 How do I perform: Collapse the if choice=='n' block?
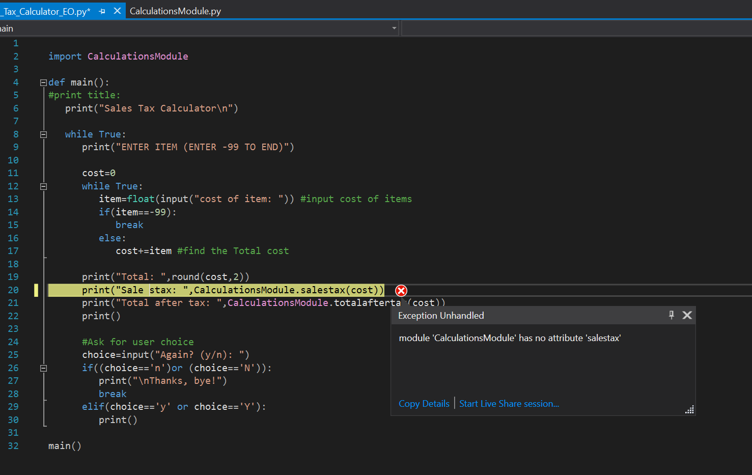[43, 368]
